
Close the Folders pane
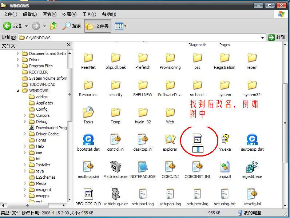[x=69, y=45]
